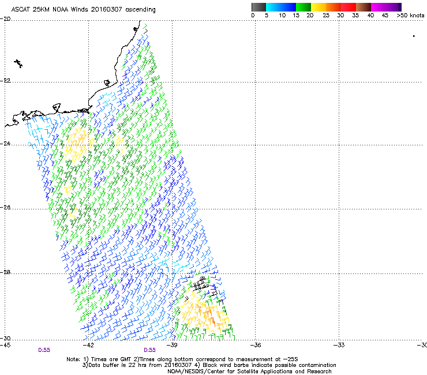
Task: Click the 'NOAA/NESDIS/Center for Satellite Applications and Research' credit
Action: point(249,372)
